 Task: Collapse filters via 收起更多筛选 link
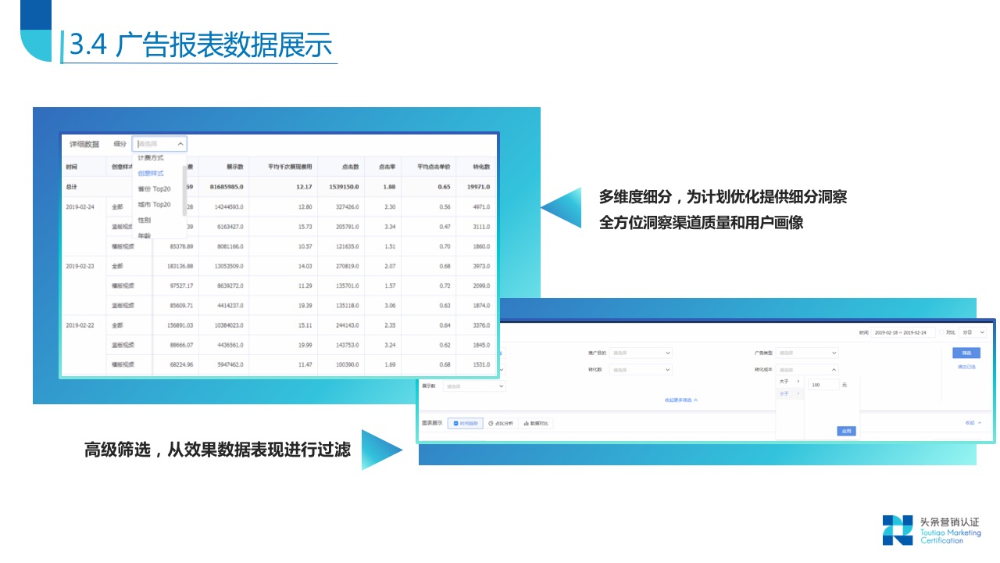click(x=679, y=399)
